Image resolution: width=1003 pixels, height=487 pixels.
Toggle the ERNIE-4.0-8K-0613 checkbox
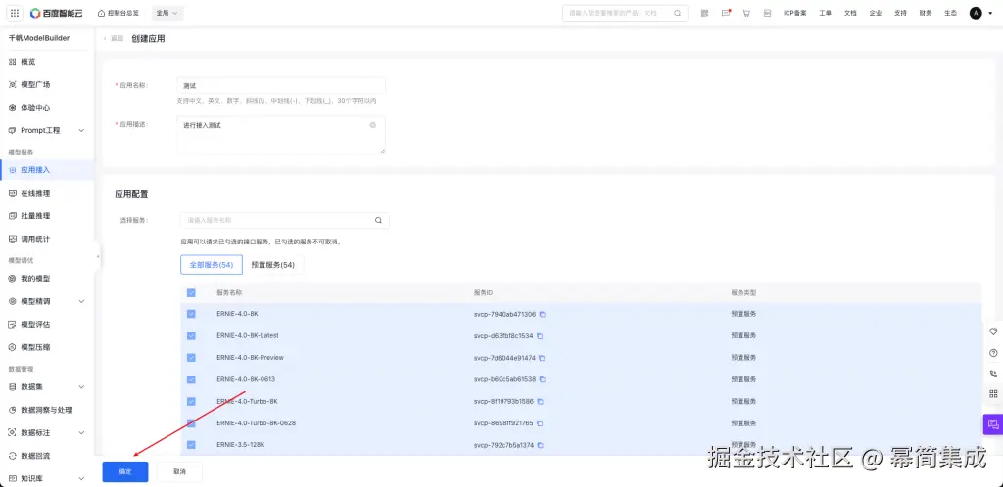click(191, 379)
